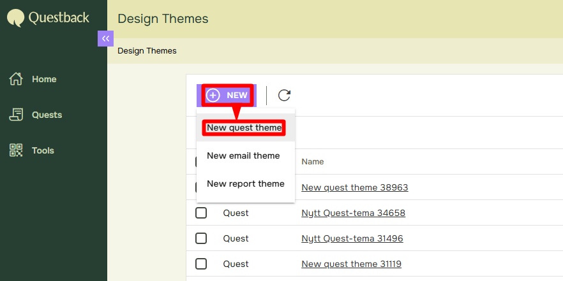563x281 pixels.
Task: Tick the checkbox for Nytt Quest-tema 34658
Action: tap(201, 213)
